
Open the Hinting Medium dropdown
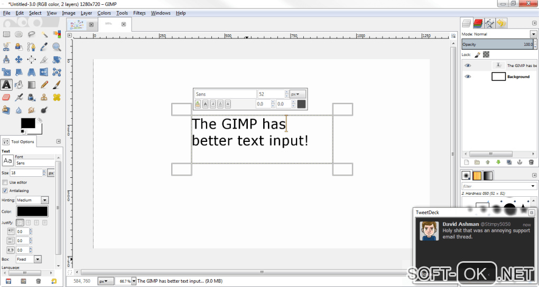click(x=45, y=200)
